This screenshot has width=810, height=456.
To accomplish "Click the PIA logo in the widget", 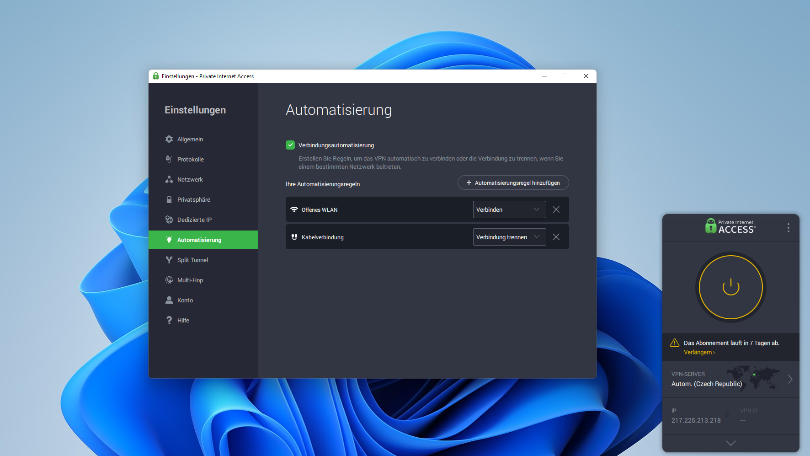I will [x=730, y=226].
